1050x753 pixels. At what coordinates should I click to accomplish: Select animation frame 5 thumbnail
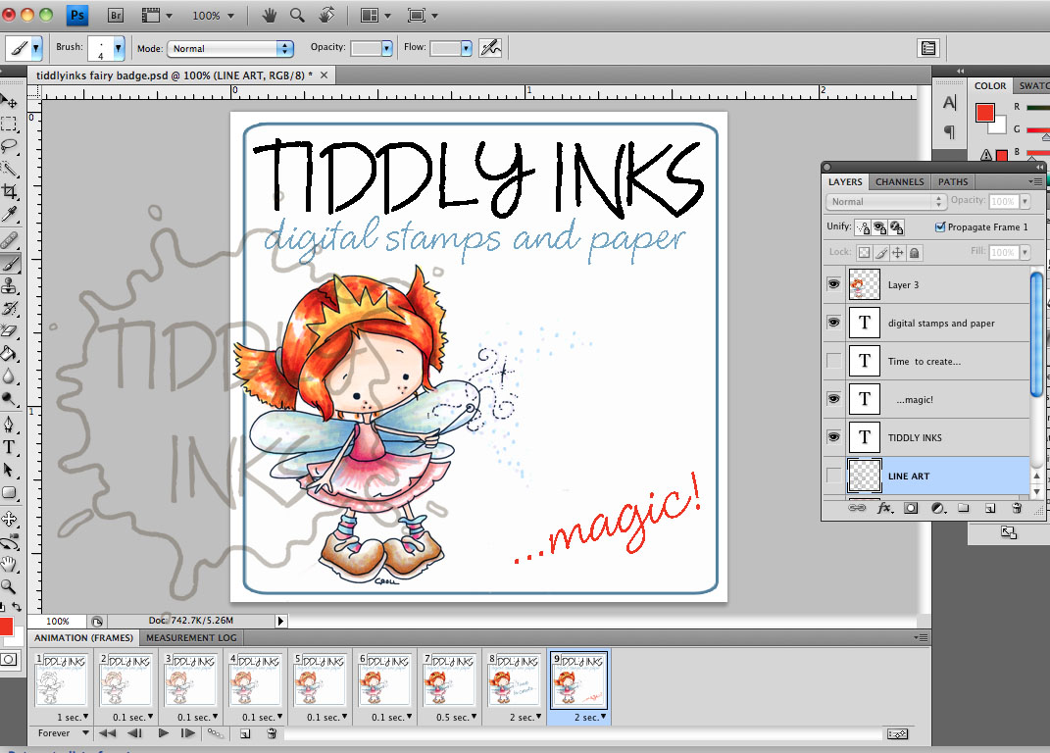click(320, 679)
